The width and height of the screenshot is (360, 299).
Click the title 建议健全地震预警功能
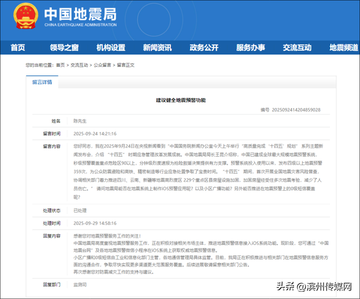coord(181,100)
